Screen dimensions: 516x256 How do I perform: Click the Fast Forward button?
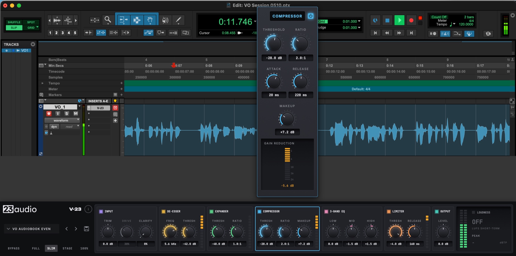pyautogui.click(x=399, y=33)
